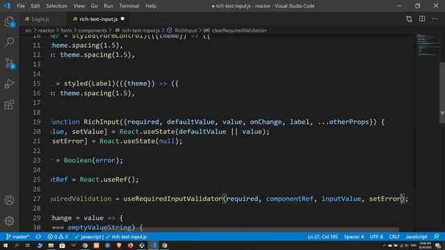Click the Ln 27, Col 105 position indicator

tap(323, 237)
